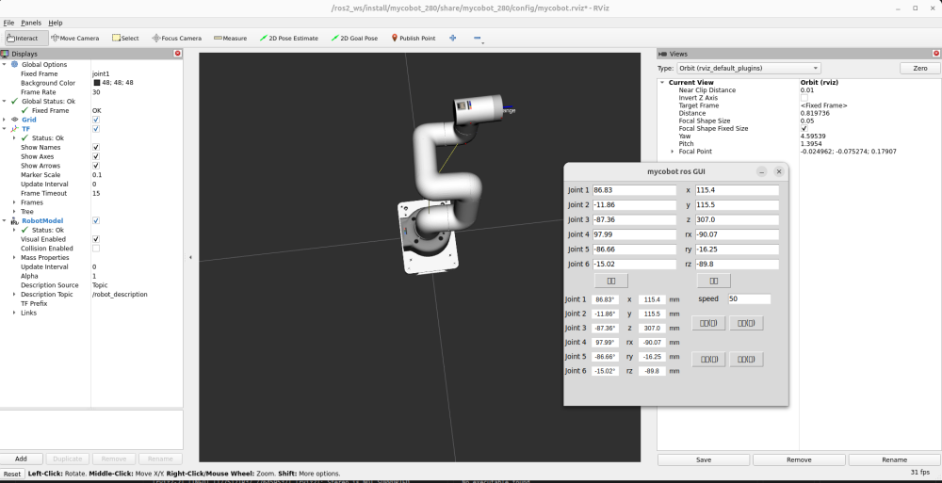Open the Help menu
The image size is (942, 483).
(x=56, y=23)
